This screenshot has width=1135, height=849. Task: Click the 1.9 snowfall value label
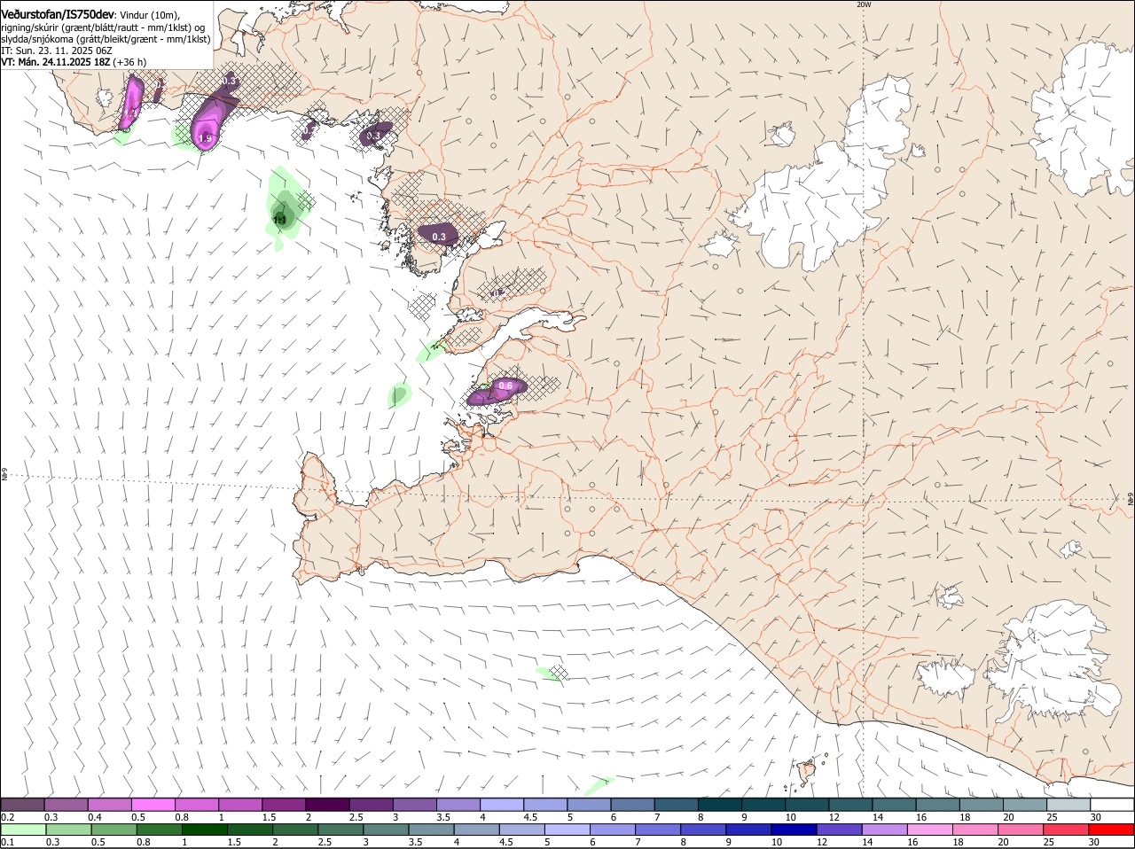[x=205, y=138]
